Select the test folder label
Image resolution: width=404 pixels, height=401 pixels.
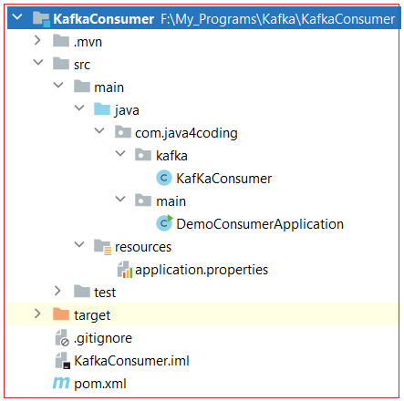(x=105, y=293)
